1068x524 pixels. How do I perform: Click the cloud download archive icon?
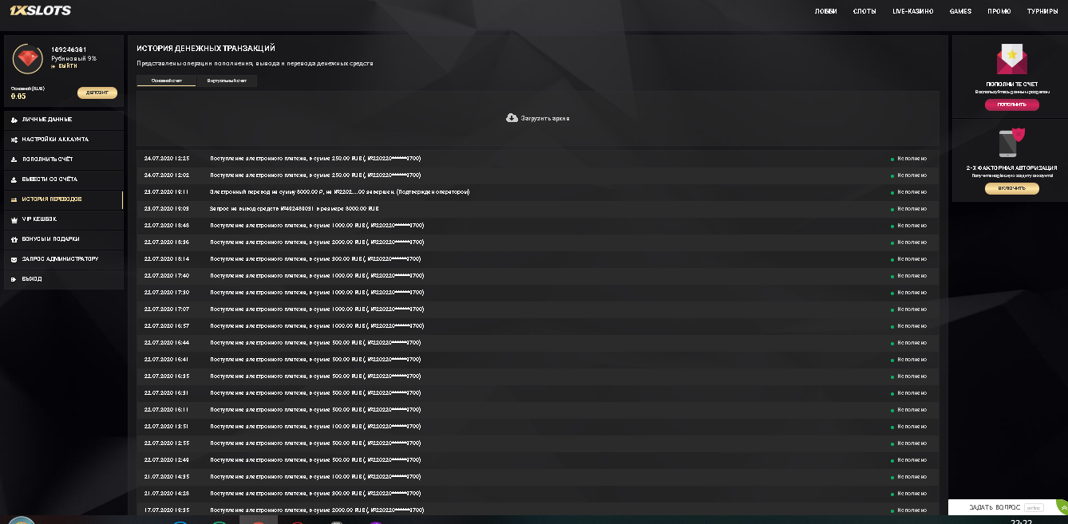tap(512, 118)
